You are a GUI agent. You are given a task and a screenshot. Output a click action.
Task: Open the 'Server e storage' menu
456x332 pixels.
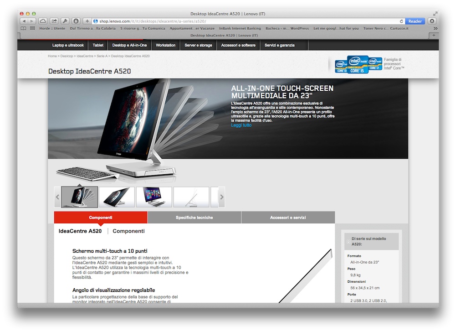[198, 45]
